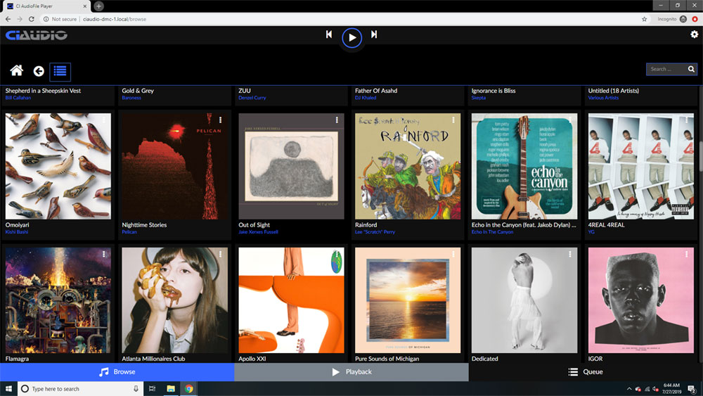Click the search magnifier icon
This screenshot has height=396, width=703.
click(x=691, y=69)
